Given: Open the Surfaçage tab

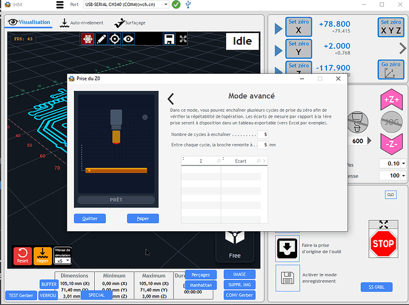Looking at the screenshot, I should [x=130, y=23].
